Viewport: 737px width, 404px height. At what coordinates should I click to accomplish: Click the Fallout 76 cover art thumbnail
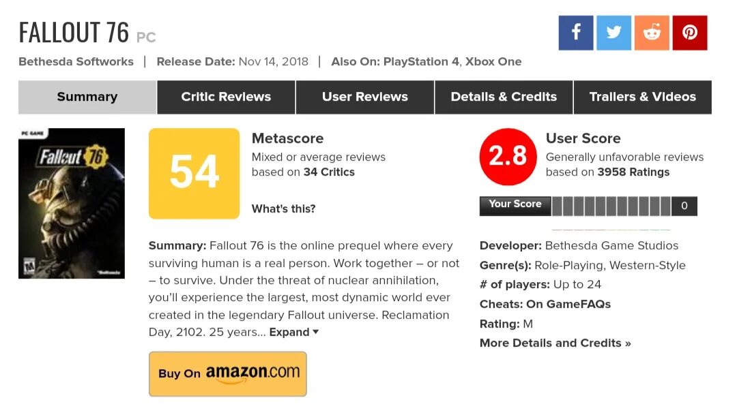point(72,203)
